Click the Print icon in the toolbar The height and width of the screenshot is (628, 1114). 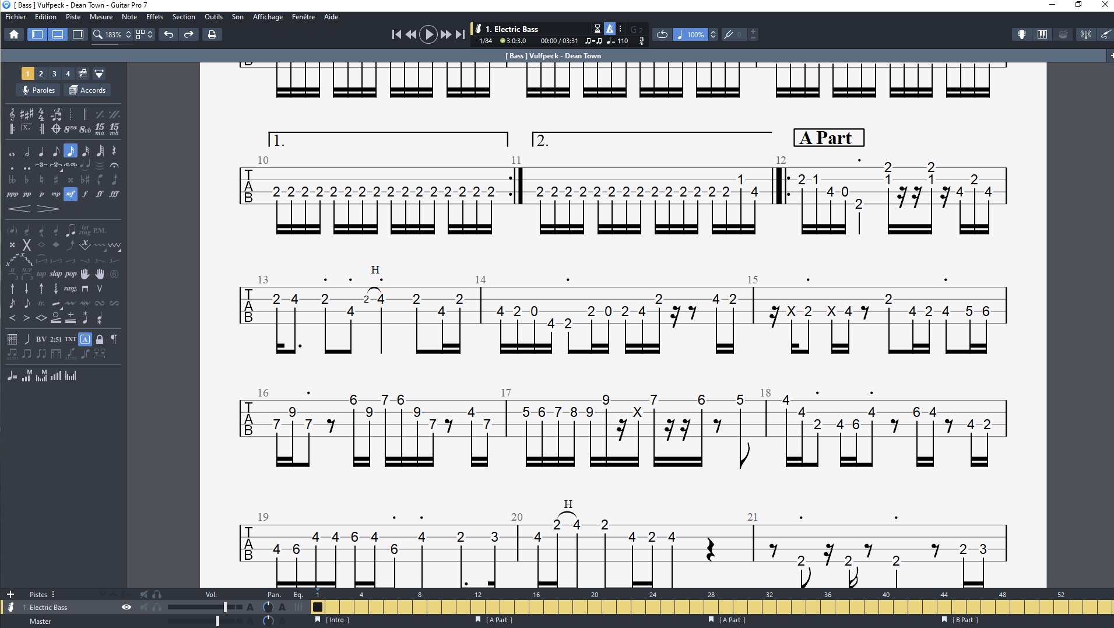pos(212,34)
